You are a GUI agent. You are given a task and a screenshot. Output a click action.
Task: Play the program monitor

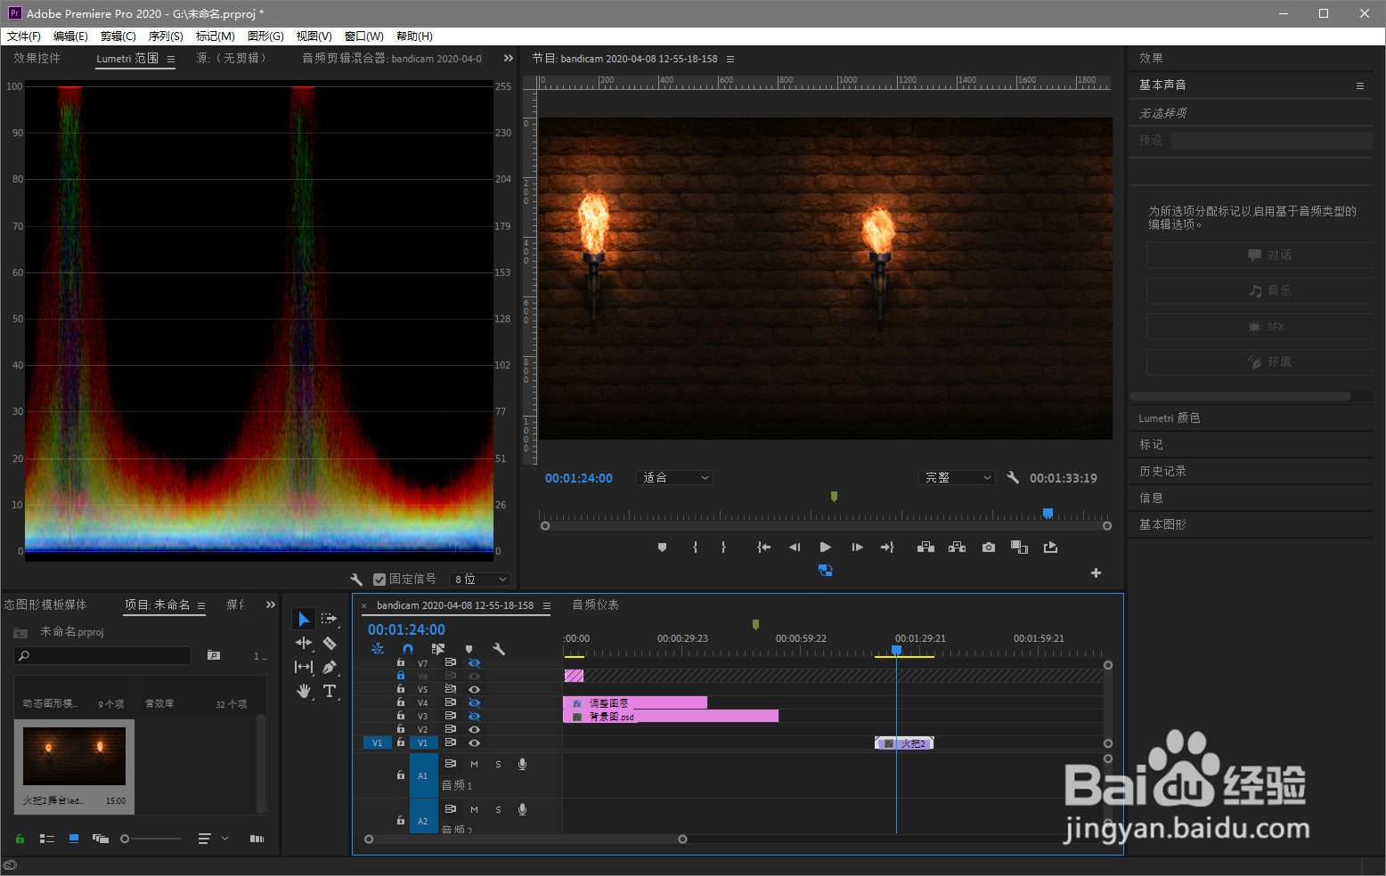tap(826, 547)
